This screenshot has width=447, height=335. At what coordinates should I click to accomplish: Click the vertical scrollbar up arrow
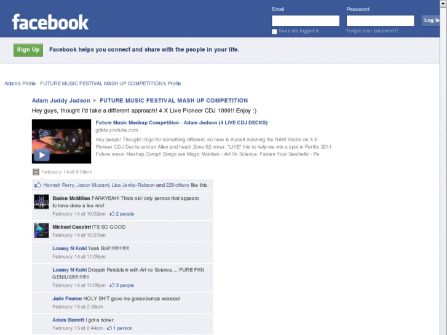pos(443,3)
